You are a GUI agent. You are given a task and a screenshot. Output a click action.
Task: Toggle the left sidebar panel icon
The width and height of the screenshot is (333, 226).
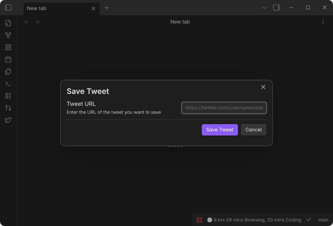click(x=8, y=8)
